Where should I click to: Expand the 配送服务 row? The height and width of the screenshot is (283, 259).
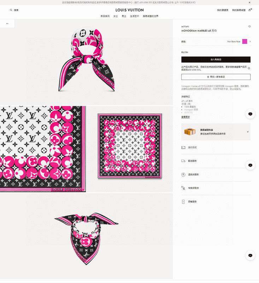[216, 161]
